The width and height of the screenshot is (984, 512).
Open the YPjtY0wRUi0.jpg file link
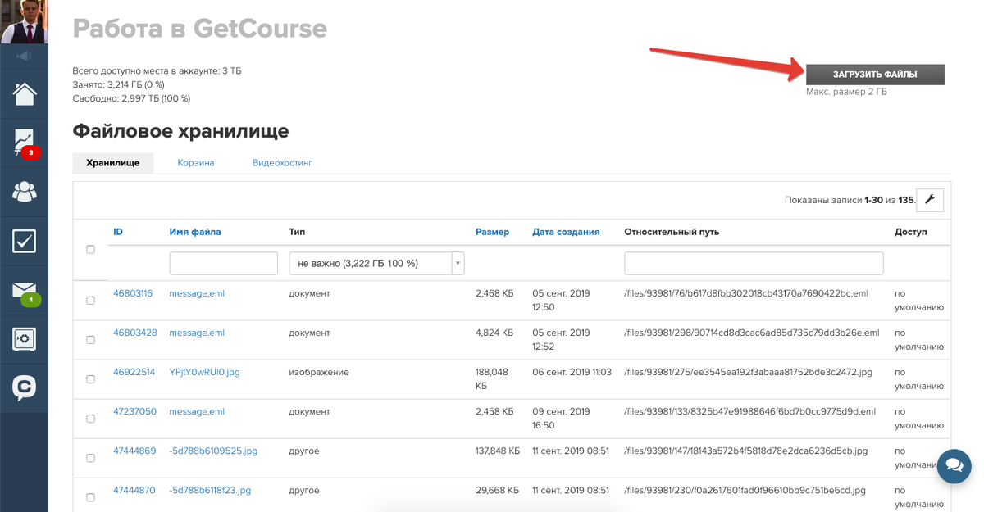pos(205,372)
